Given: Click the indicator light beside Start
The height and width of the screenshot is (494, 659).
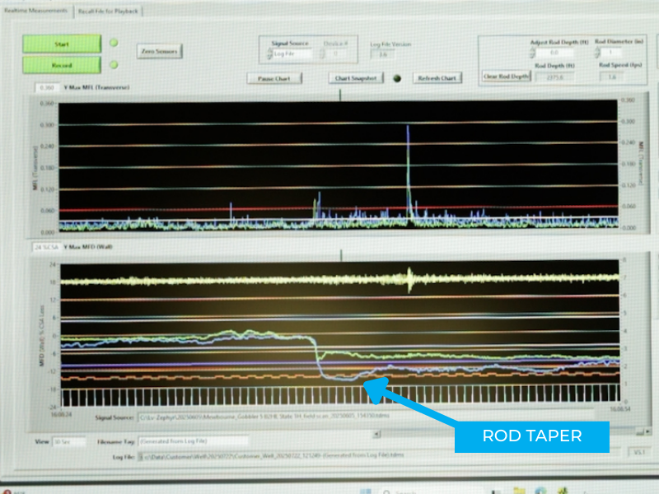Looking at the screenshot, I should pyautogui.click(x=114, y=43).
